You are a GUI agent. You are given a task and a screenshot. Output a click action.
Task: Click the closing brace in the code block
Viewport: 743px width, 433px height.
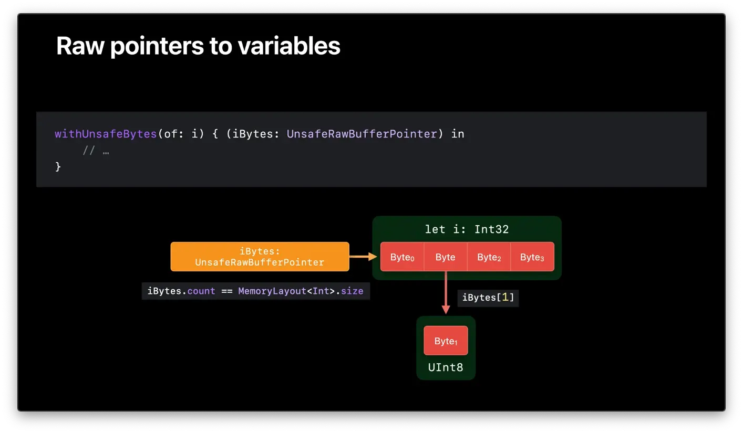click(58, 166)
